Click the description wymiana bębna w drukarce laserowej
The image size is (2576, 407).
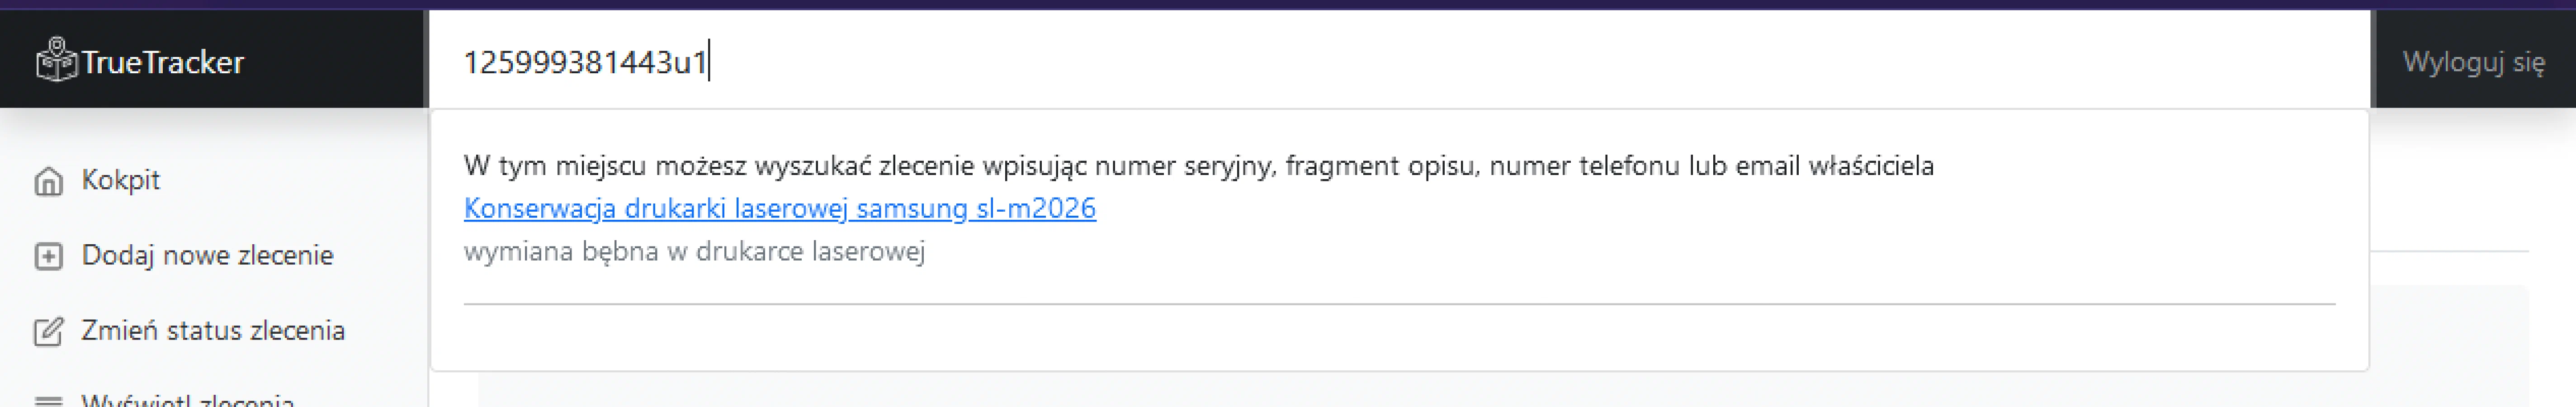point(695,252)
